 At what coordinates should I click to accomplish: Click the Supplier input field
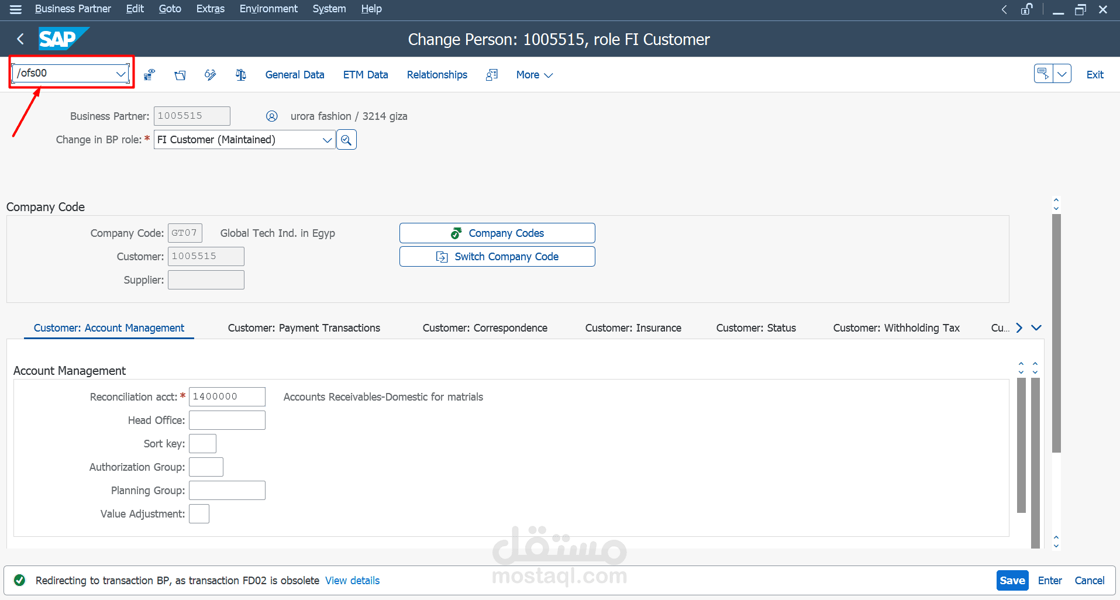pos(206,280)
